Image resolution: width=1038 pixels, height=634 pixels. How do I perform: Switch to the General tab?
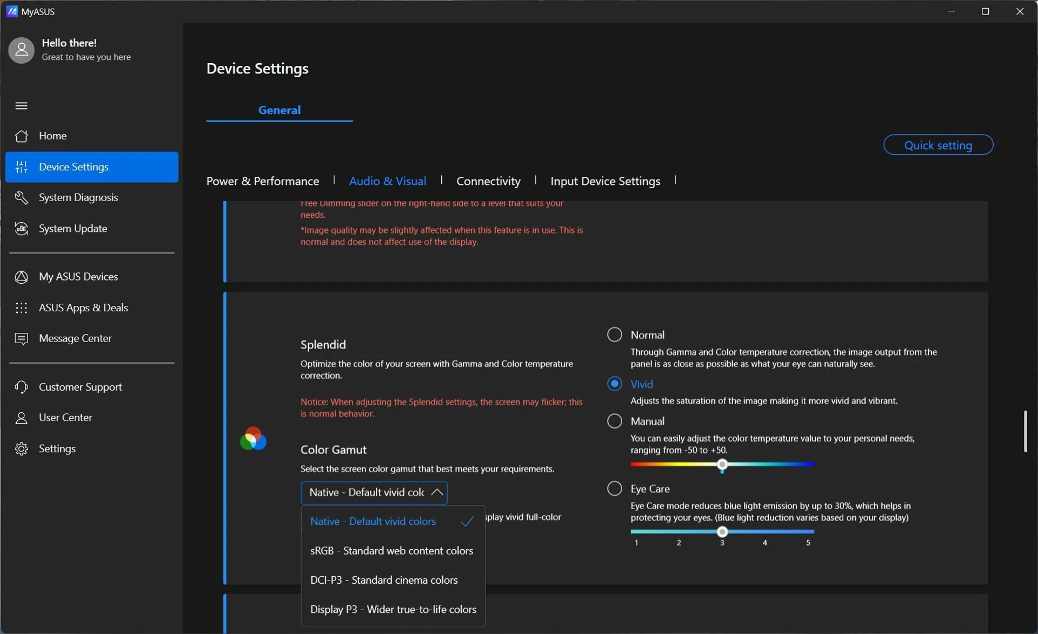280,110
